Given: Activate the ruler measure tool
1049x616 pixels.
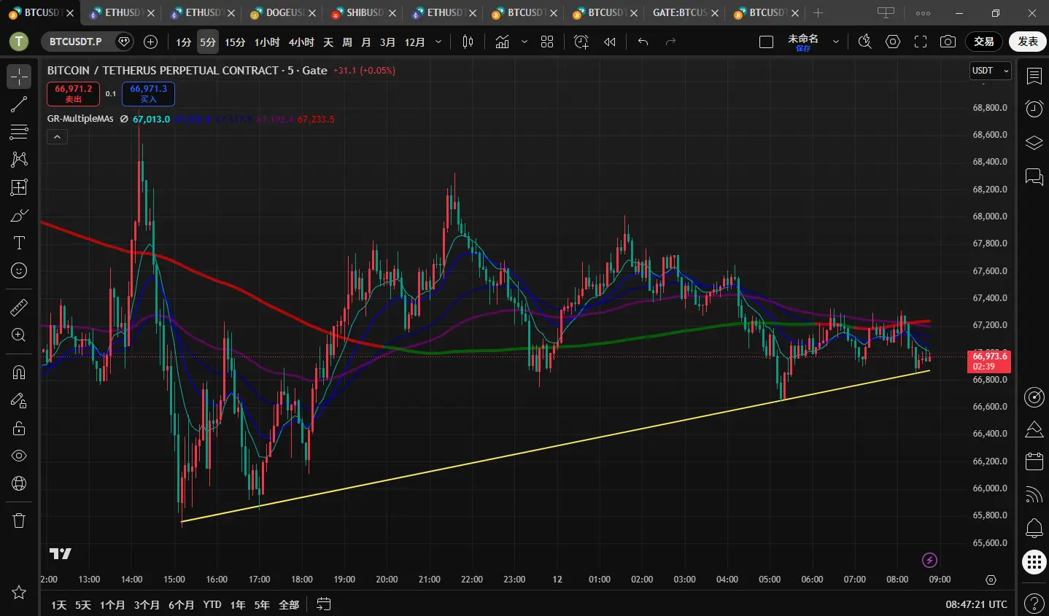Looking at the screenshot, I should 19,307.
